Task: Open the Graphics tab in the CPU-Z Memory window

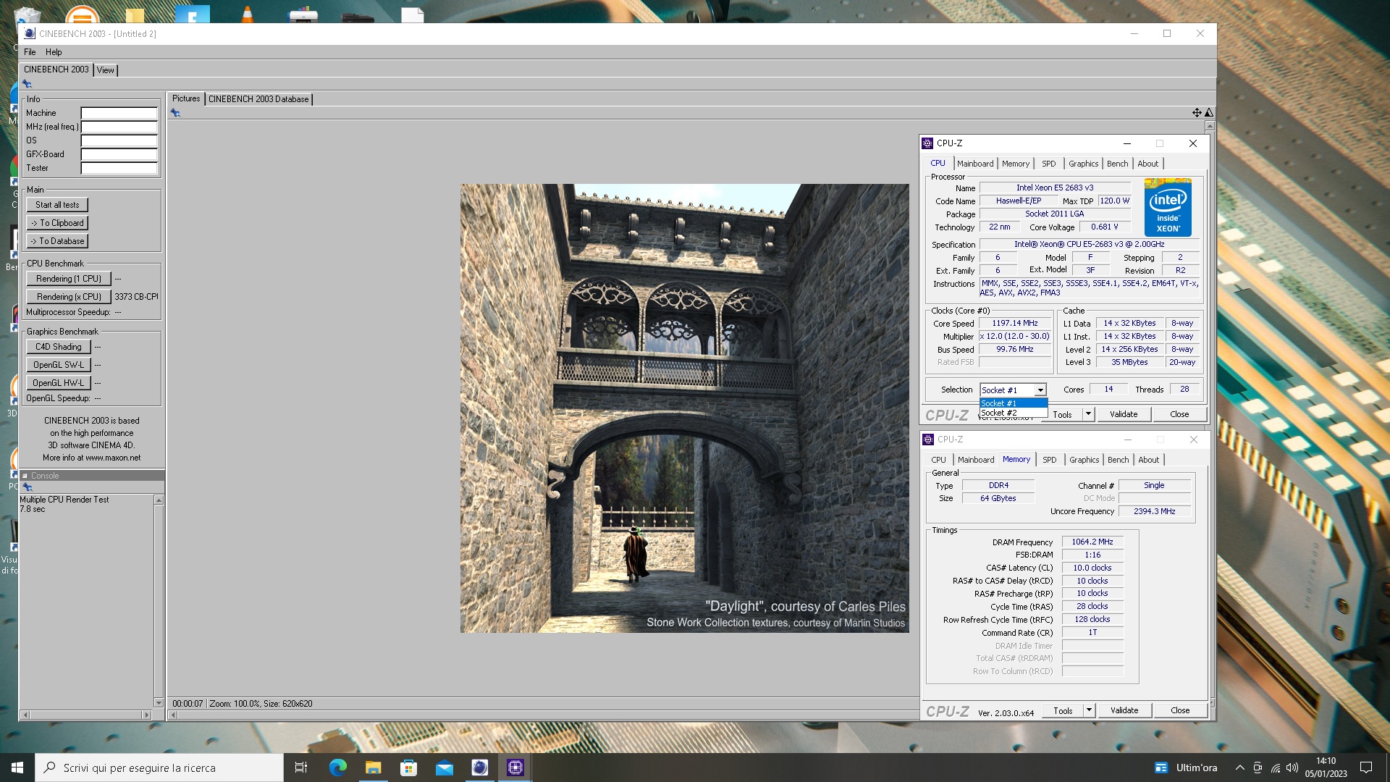Action: click(1084, 460)
